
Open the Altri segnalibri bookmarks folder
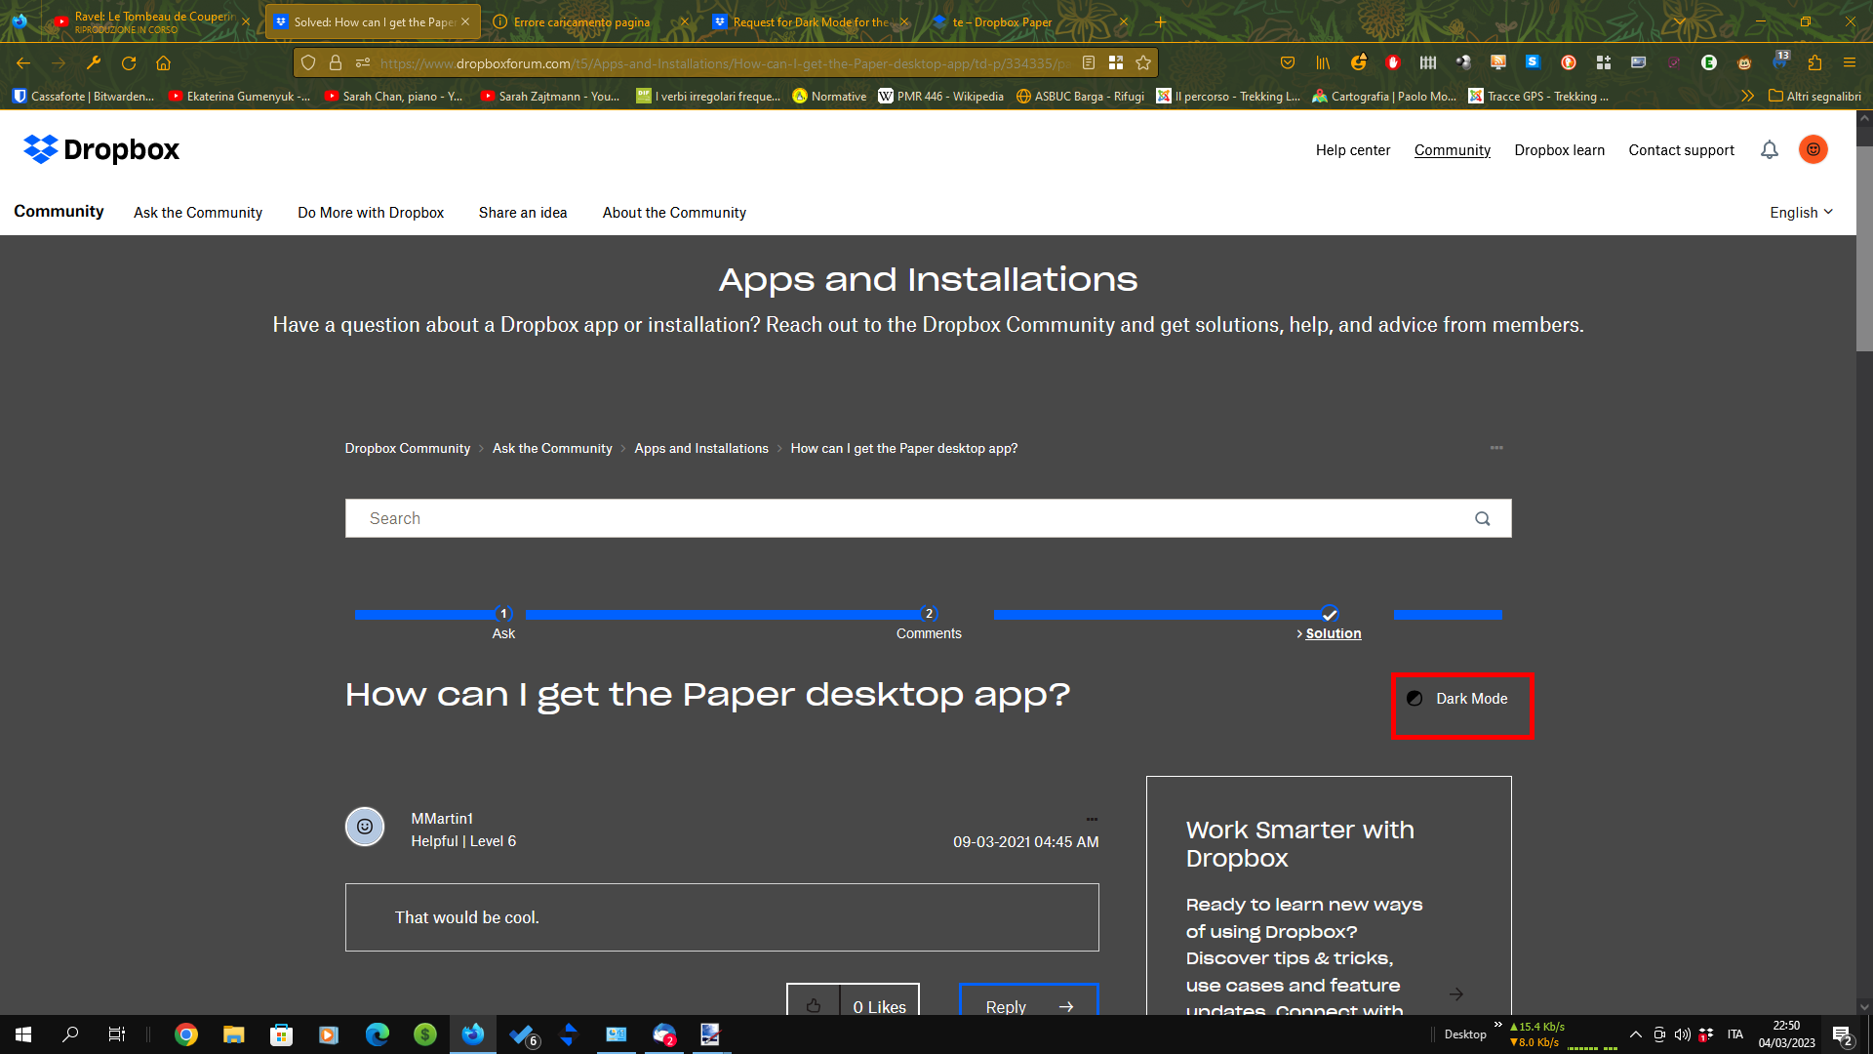click(x=1814, y=96)
